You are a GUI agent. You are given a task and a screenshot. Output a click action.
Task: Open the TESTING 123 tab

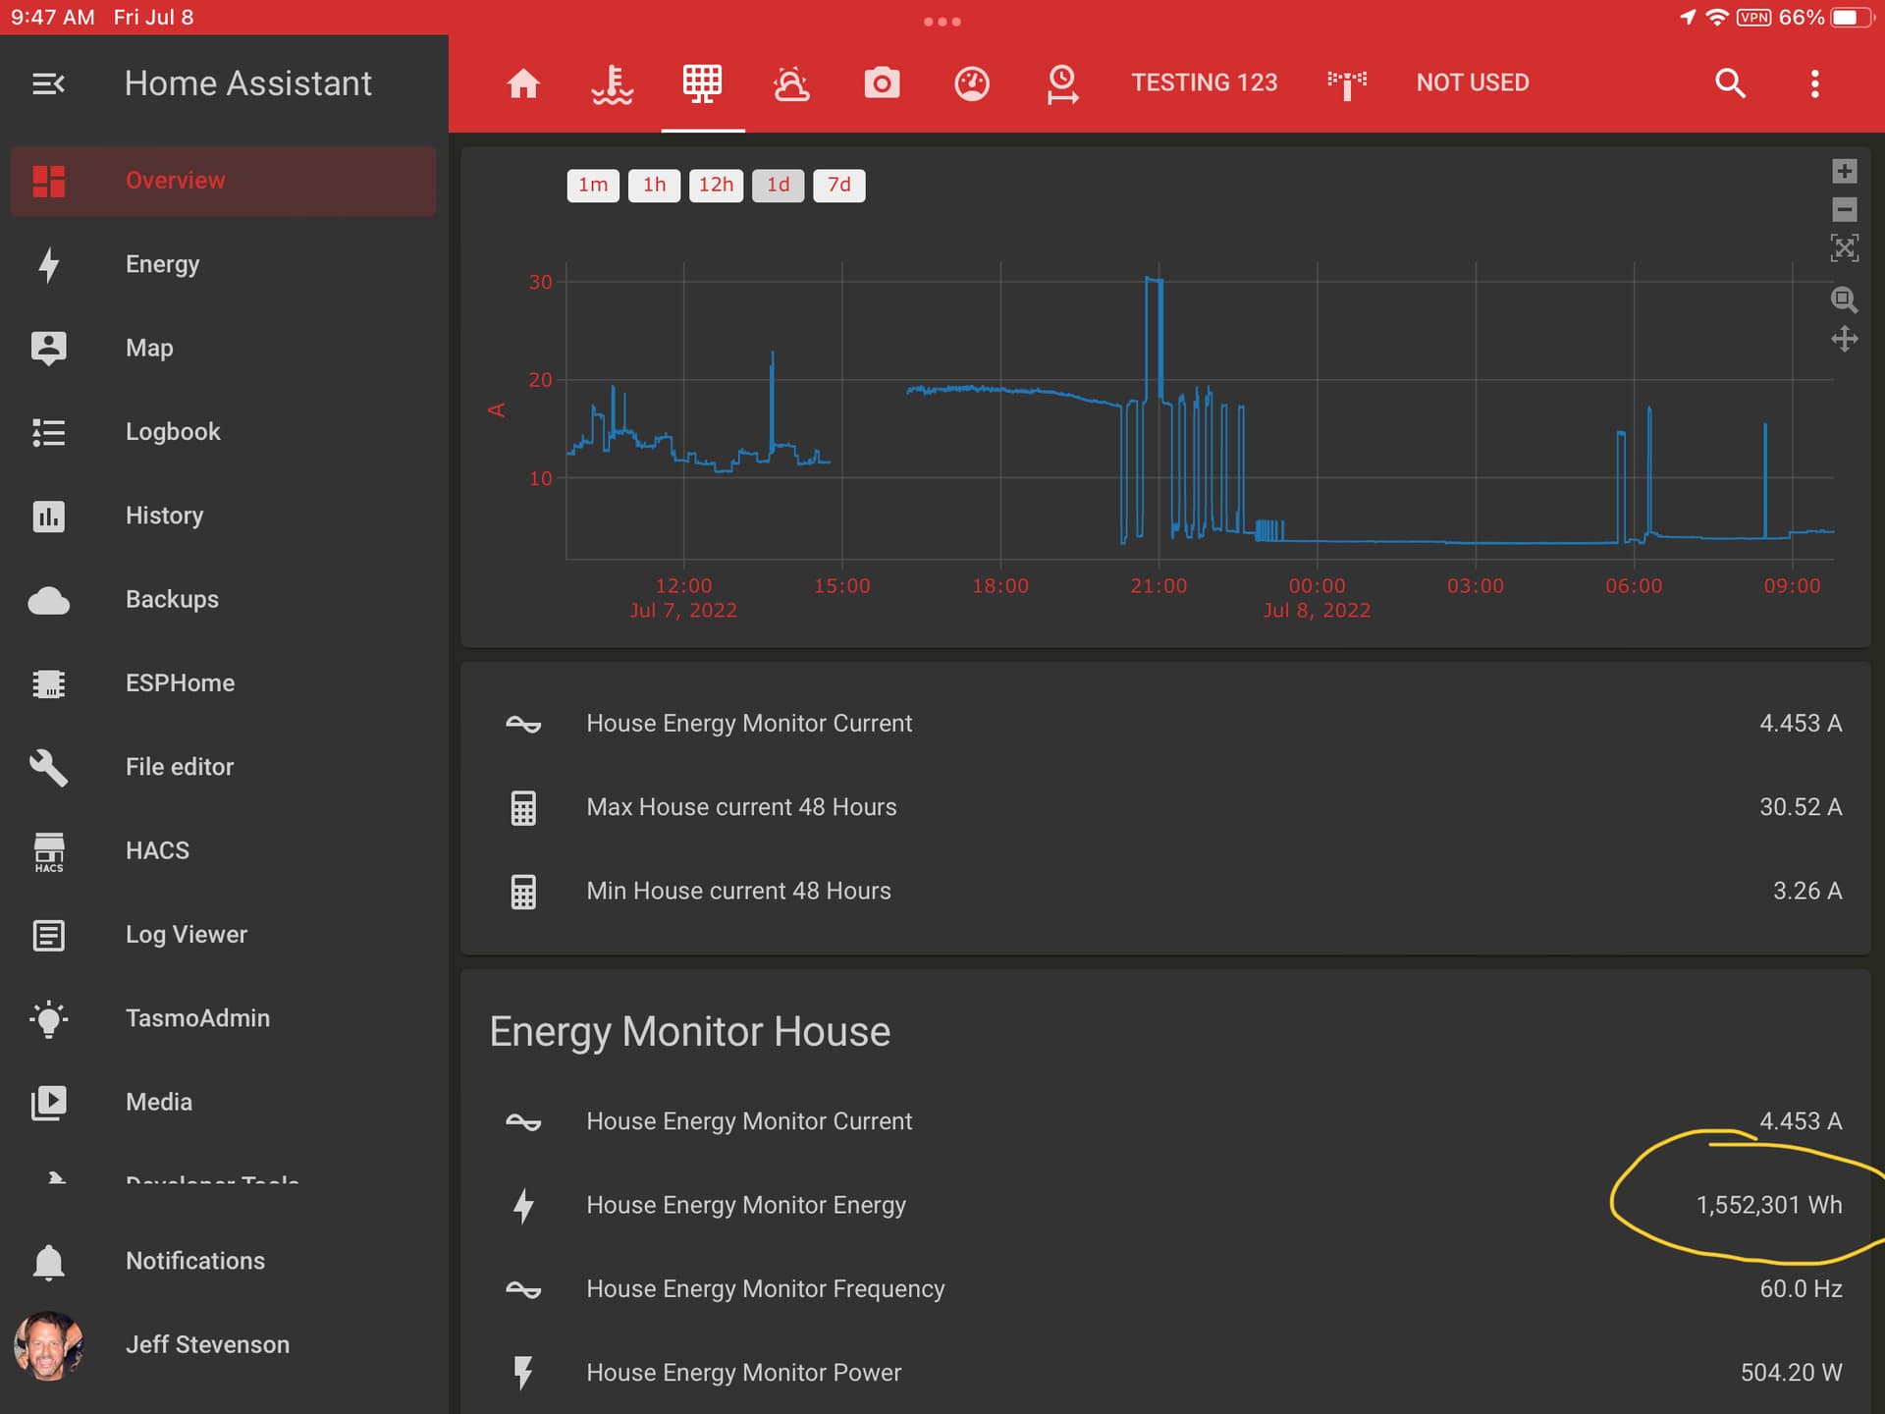pos(1205,82)
